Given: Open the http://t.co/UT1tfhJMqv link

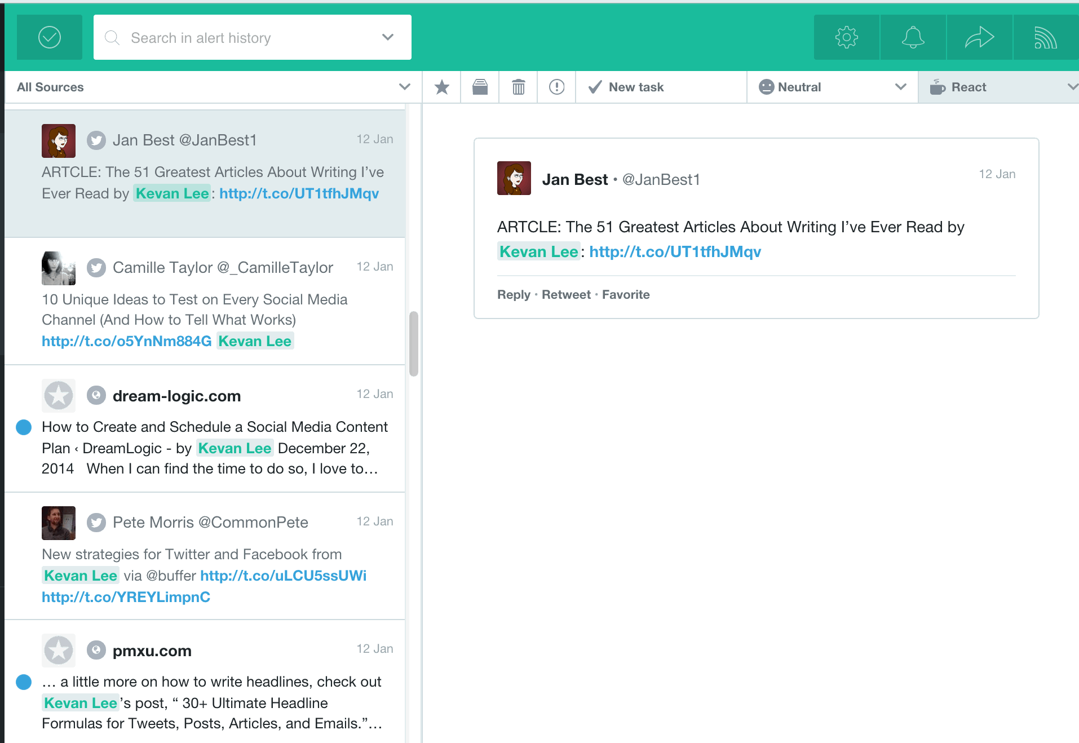Looking at the screenshot, I should tap(674, 251).
